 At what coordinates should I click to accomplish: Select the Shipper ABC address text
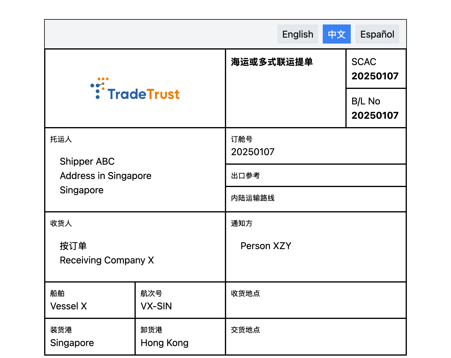point(106,175)
